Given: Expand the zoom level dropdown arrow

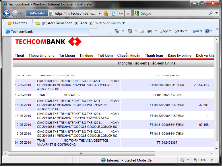Looking at the screenshot, I should [x=212, y=160].
